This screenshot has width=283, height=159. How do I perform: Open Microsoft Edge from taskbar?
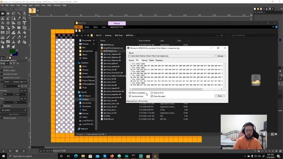pos(76,156)
